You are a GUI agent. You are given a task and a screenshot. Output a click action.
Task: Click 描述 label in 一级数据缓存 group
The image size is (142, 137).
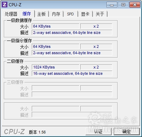click(24, 33)
